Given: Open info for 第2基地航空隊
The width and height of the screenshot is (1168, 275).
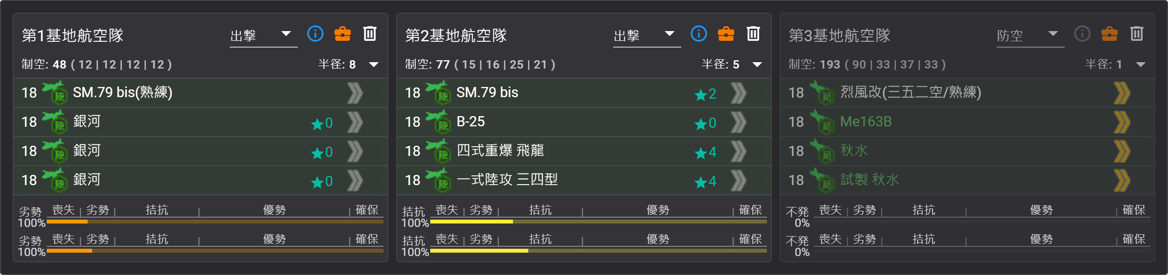Looking at the screenshot, I should click(699, 34).
